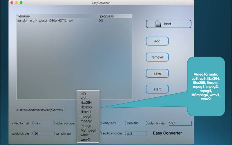Choose libx264 in the dropdown list

pos(86,103)
